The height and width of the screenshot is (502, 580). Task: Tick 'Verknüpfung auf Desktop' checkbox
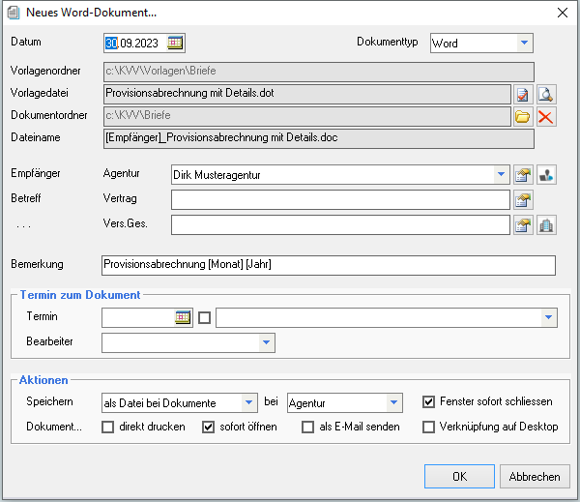click(429, 427)
